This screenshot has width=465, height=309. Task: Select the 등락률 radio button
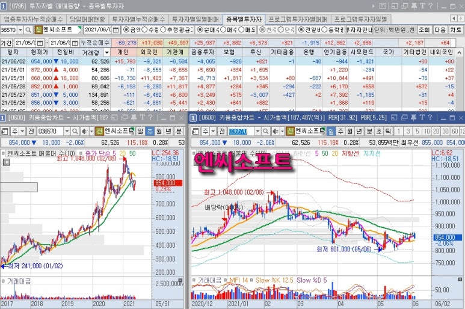click(324, 29)
